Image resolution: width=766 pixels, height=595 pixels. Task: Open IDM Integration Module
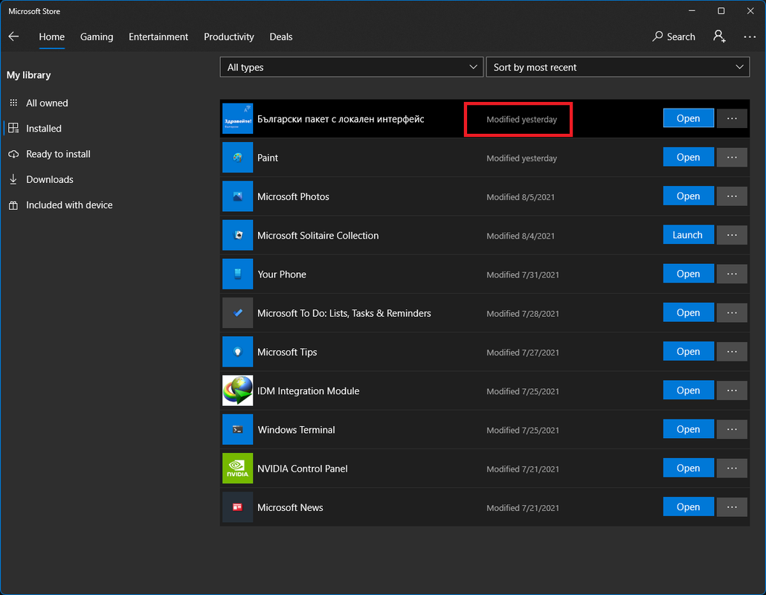[x=688, y=390]
